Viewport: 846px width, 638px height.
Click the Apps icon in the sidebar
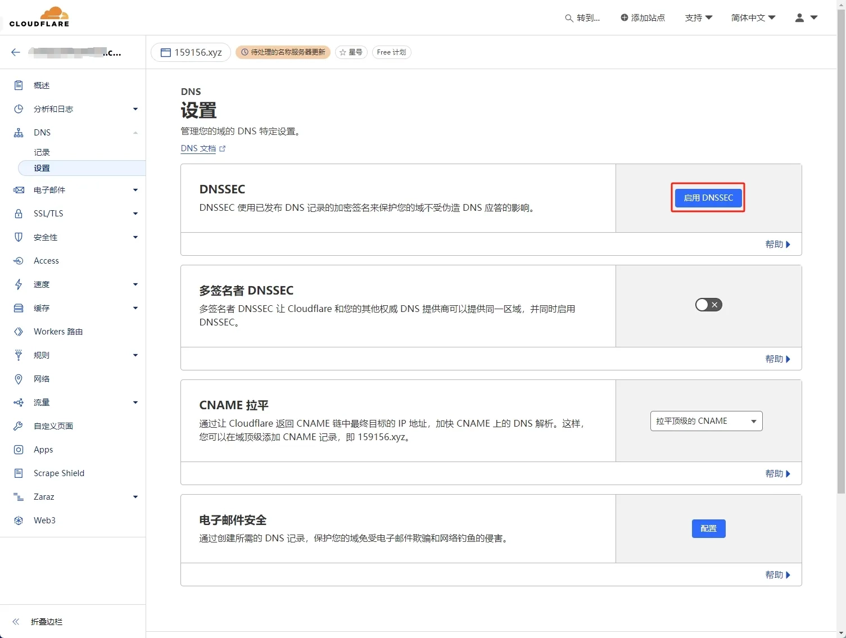click(19, 450)
